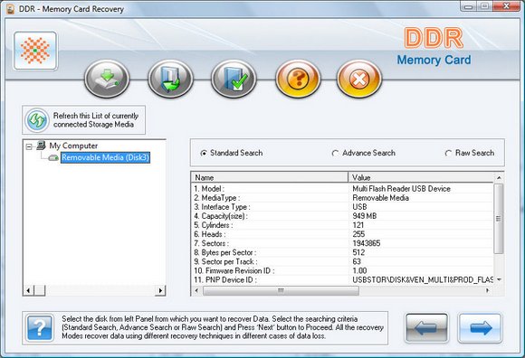Click the orange X exit icon
The height and width of the screenshot is (358, 525).
coord(359,79)
